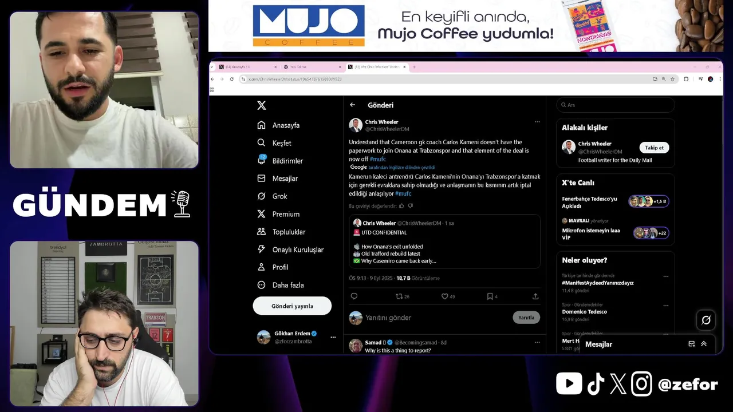Like the post with 49 likes
The height and width of the screenshot is (412, 733).
pos(448,296)
